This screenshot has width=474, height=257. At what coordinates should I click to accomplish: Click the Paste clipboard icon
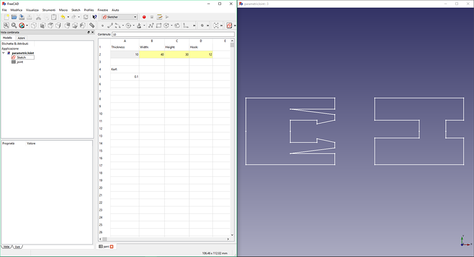[x=54, y=17]
